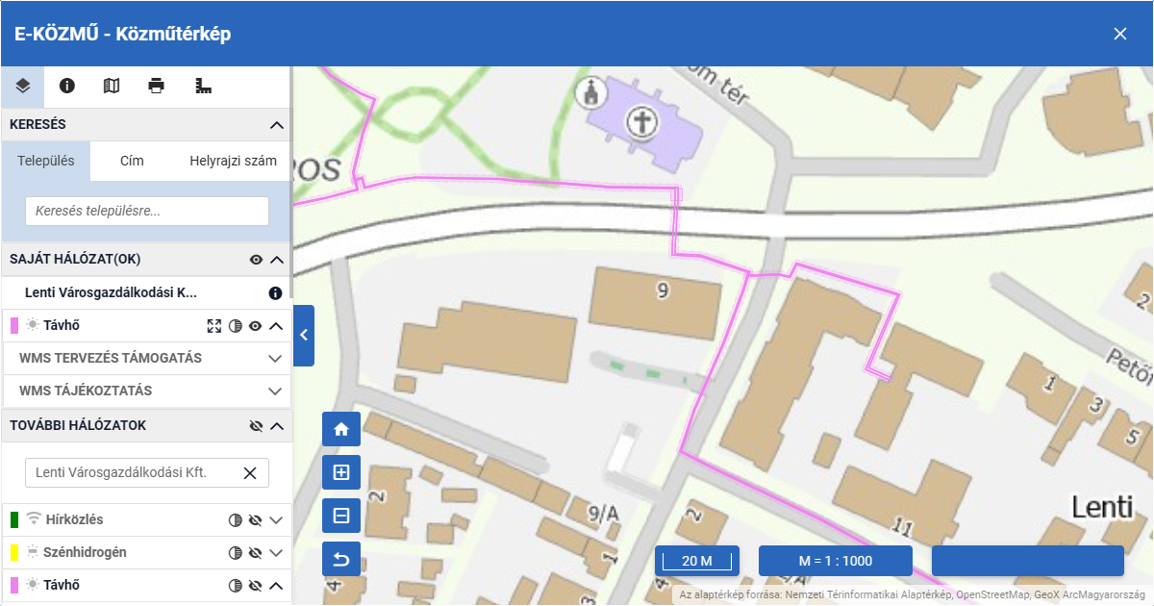This screenshot has width=1154, height=606.
Task: Select the measurement ruler tool
Action: point(203,86)
